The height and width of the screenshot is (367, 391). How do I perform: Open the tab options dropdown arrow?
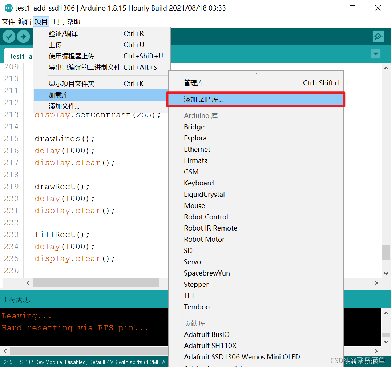coord(376,54)
